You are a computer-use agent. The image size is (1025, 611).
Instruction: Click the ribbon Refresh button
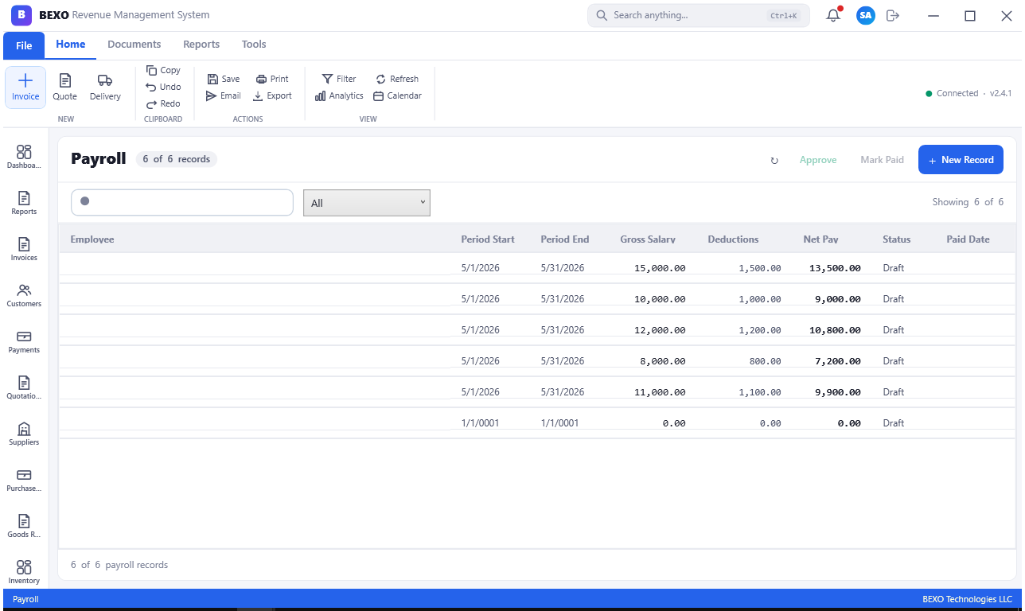(397, 79)
